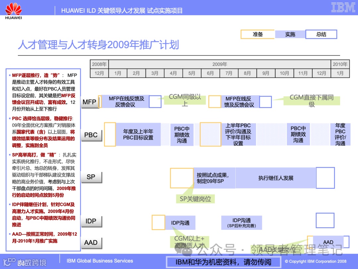
Task: Click the IDP沟通 block in the IDP row
Action: click(180, 223)
